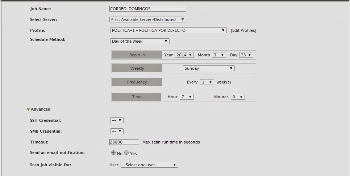Open the Month dropdown
Image resolution: width=350 pixels, height=176 pixels.
coord(218,55)
